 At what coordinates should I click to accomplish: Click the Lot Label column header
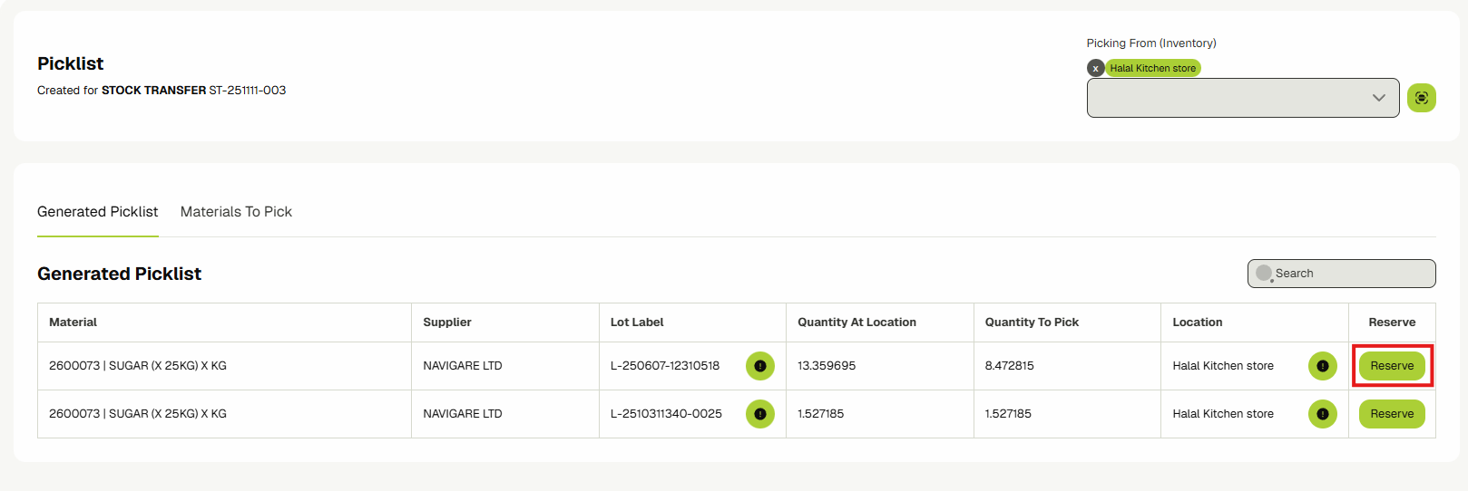[x=637, y=323]
